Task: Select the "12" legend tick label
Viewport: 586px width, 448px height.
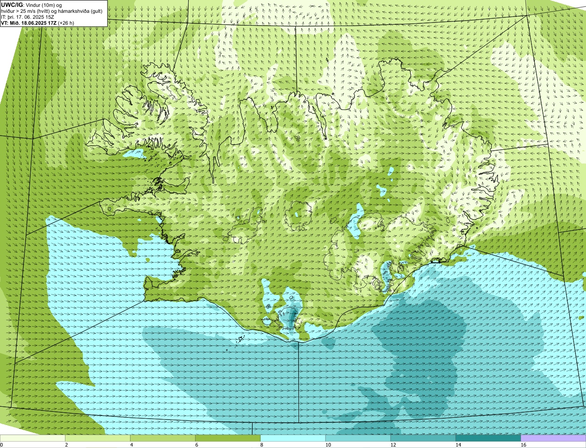Action: click(x=393, y=445)
